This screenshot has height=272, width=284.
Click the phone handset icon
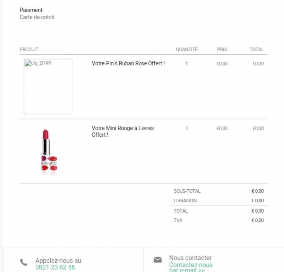coord(24,262)
